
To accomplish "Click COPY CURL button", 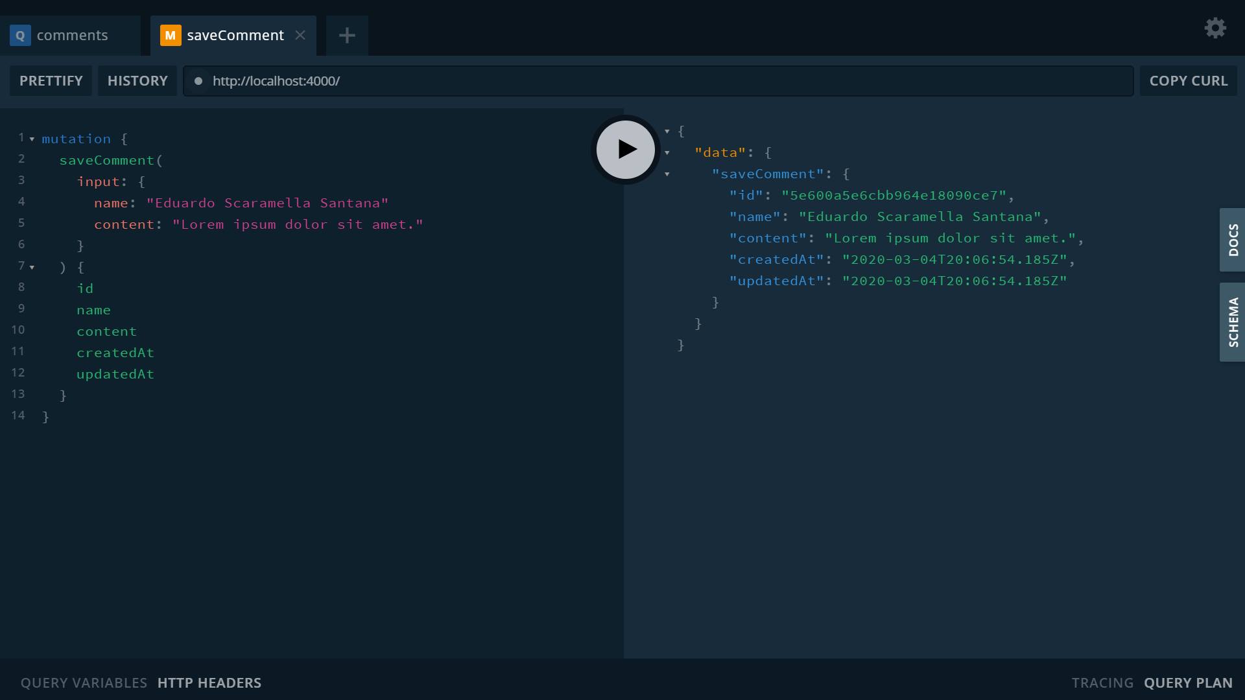I will [x=1188, y=81].
